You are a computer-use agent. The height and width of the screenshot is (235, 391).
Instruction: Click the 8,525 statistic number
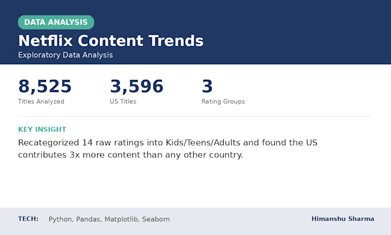(45, 86)
